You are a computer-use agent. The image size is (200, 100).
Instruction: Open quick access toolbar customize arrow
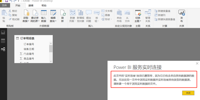point(19,1)
